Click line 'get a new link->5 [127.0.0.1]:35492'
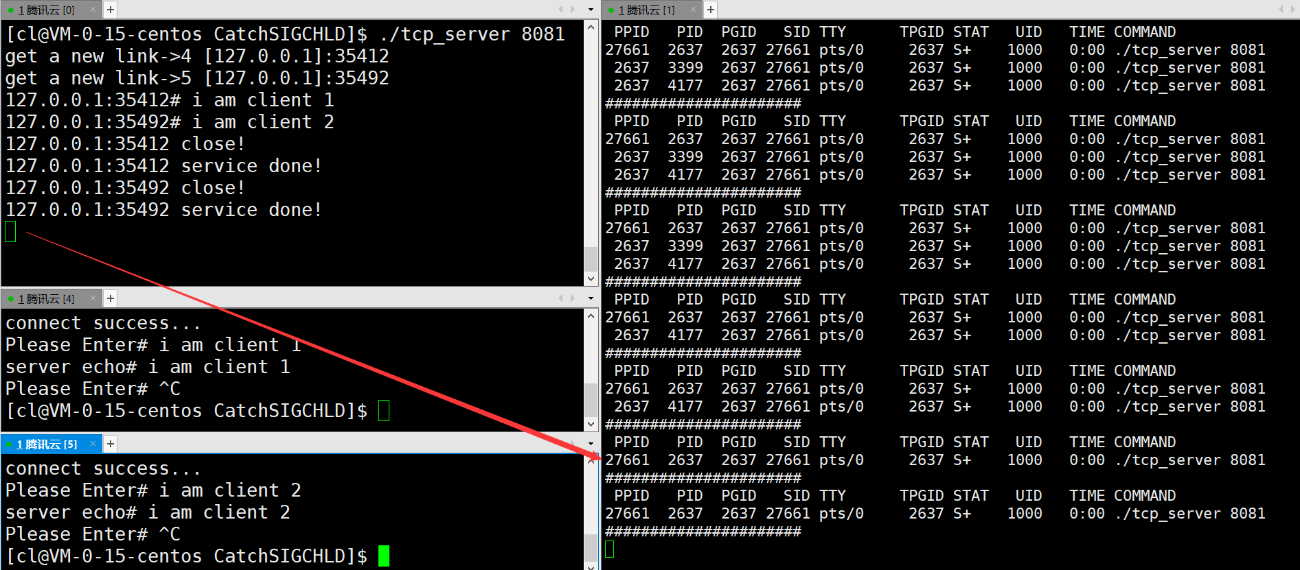Viewport: 1300px width, 570px height. click(x=197, y=78)
